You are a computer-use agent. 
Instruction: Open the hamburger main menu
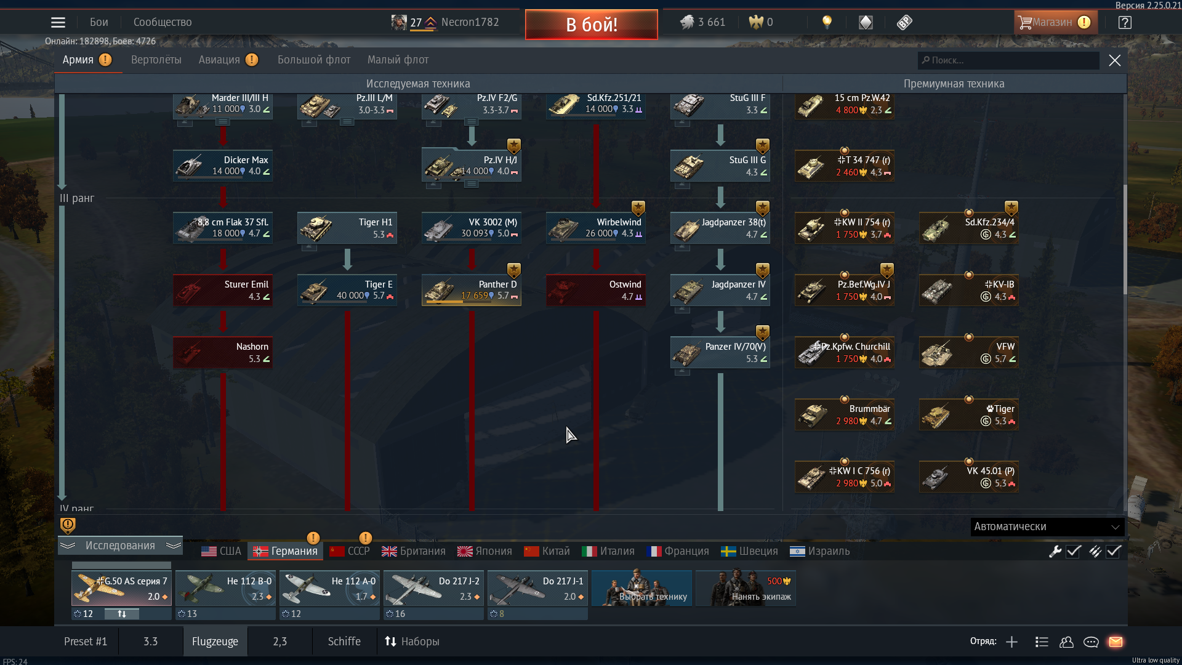point(58,22)
